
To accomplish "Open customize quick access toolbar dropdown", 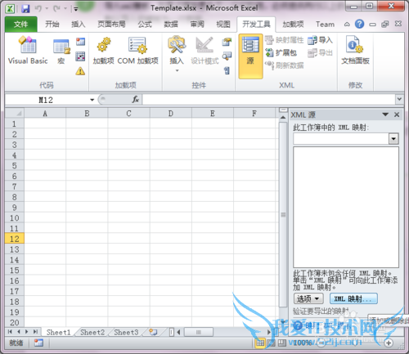I will [x=76, y=9].
